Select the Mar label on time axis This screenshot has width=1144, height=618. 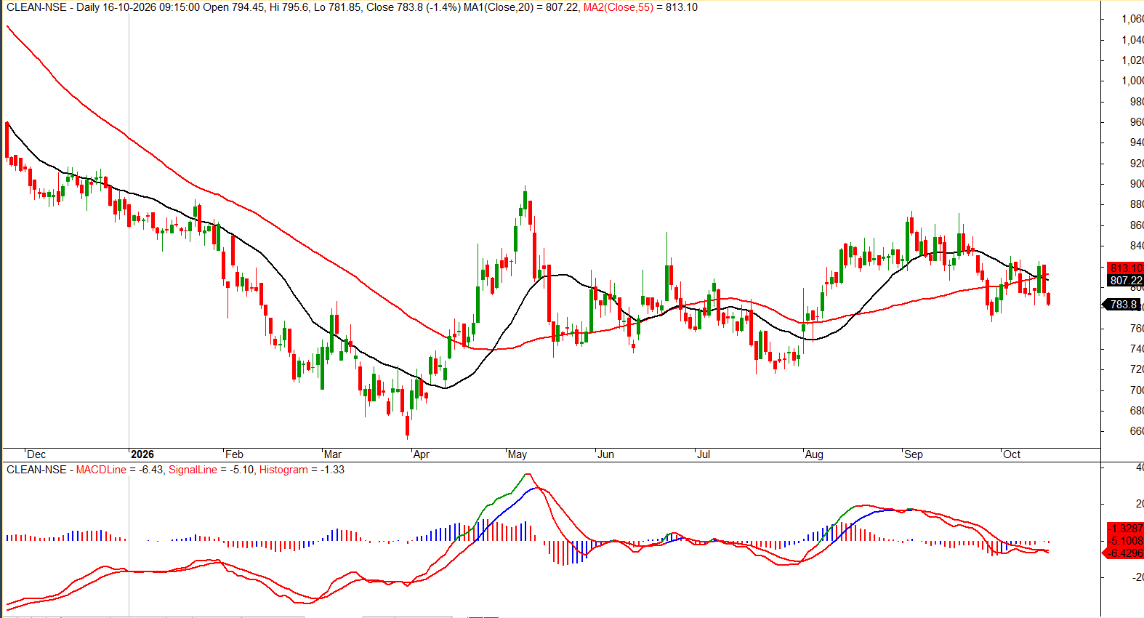tap(333, 454)
